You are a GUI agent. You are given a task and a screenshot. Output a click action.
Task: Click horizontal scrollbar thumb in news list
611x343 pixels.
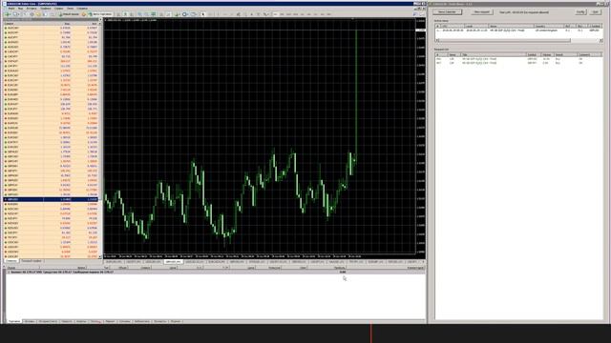coord(505,40)
